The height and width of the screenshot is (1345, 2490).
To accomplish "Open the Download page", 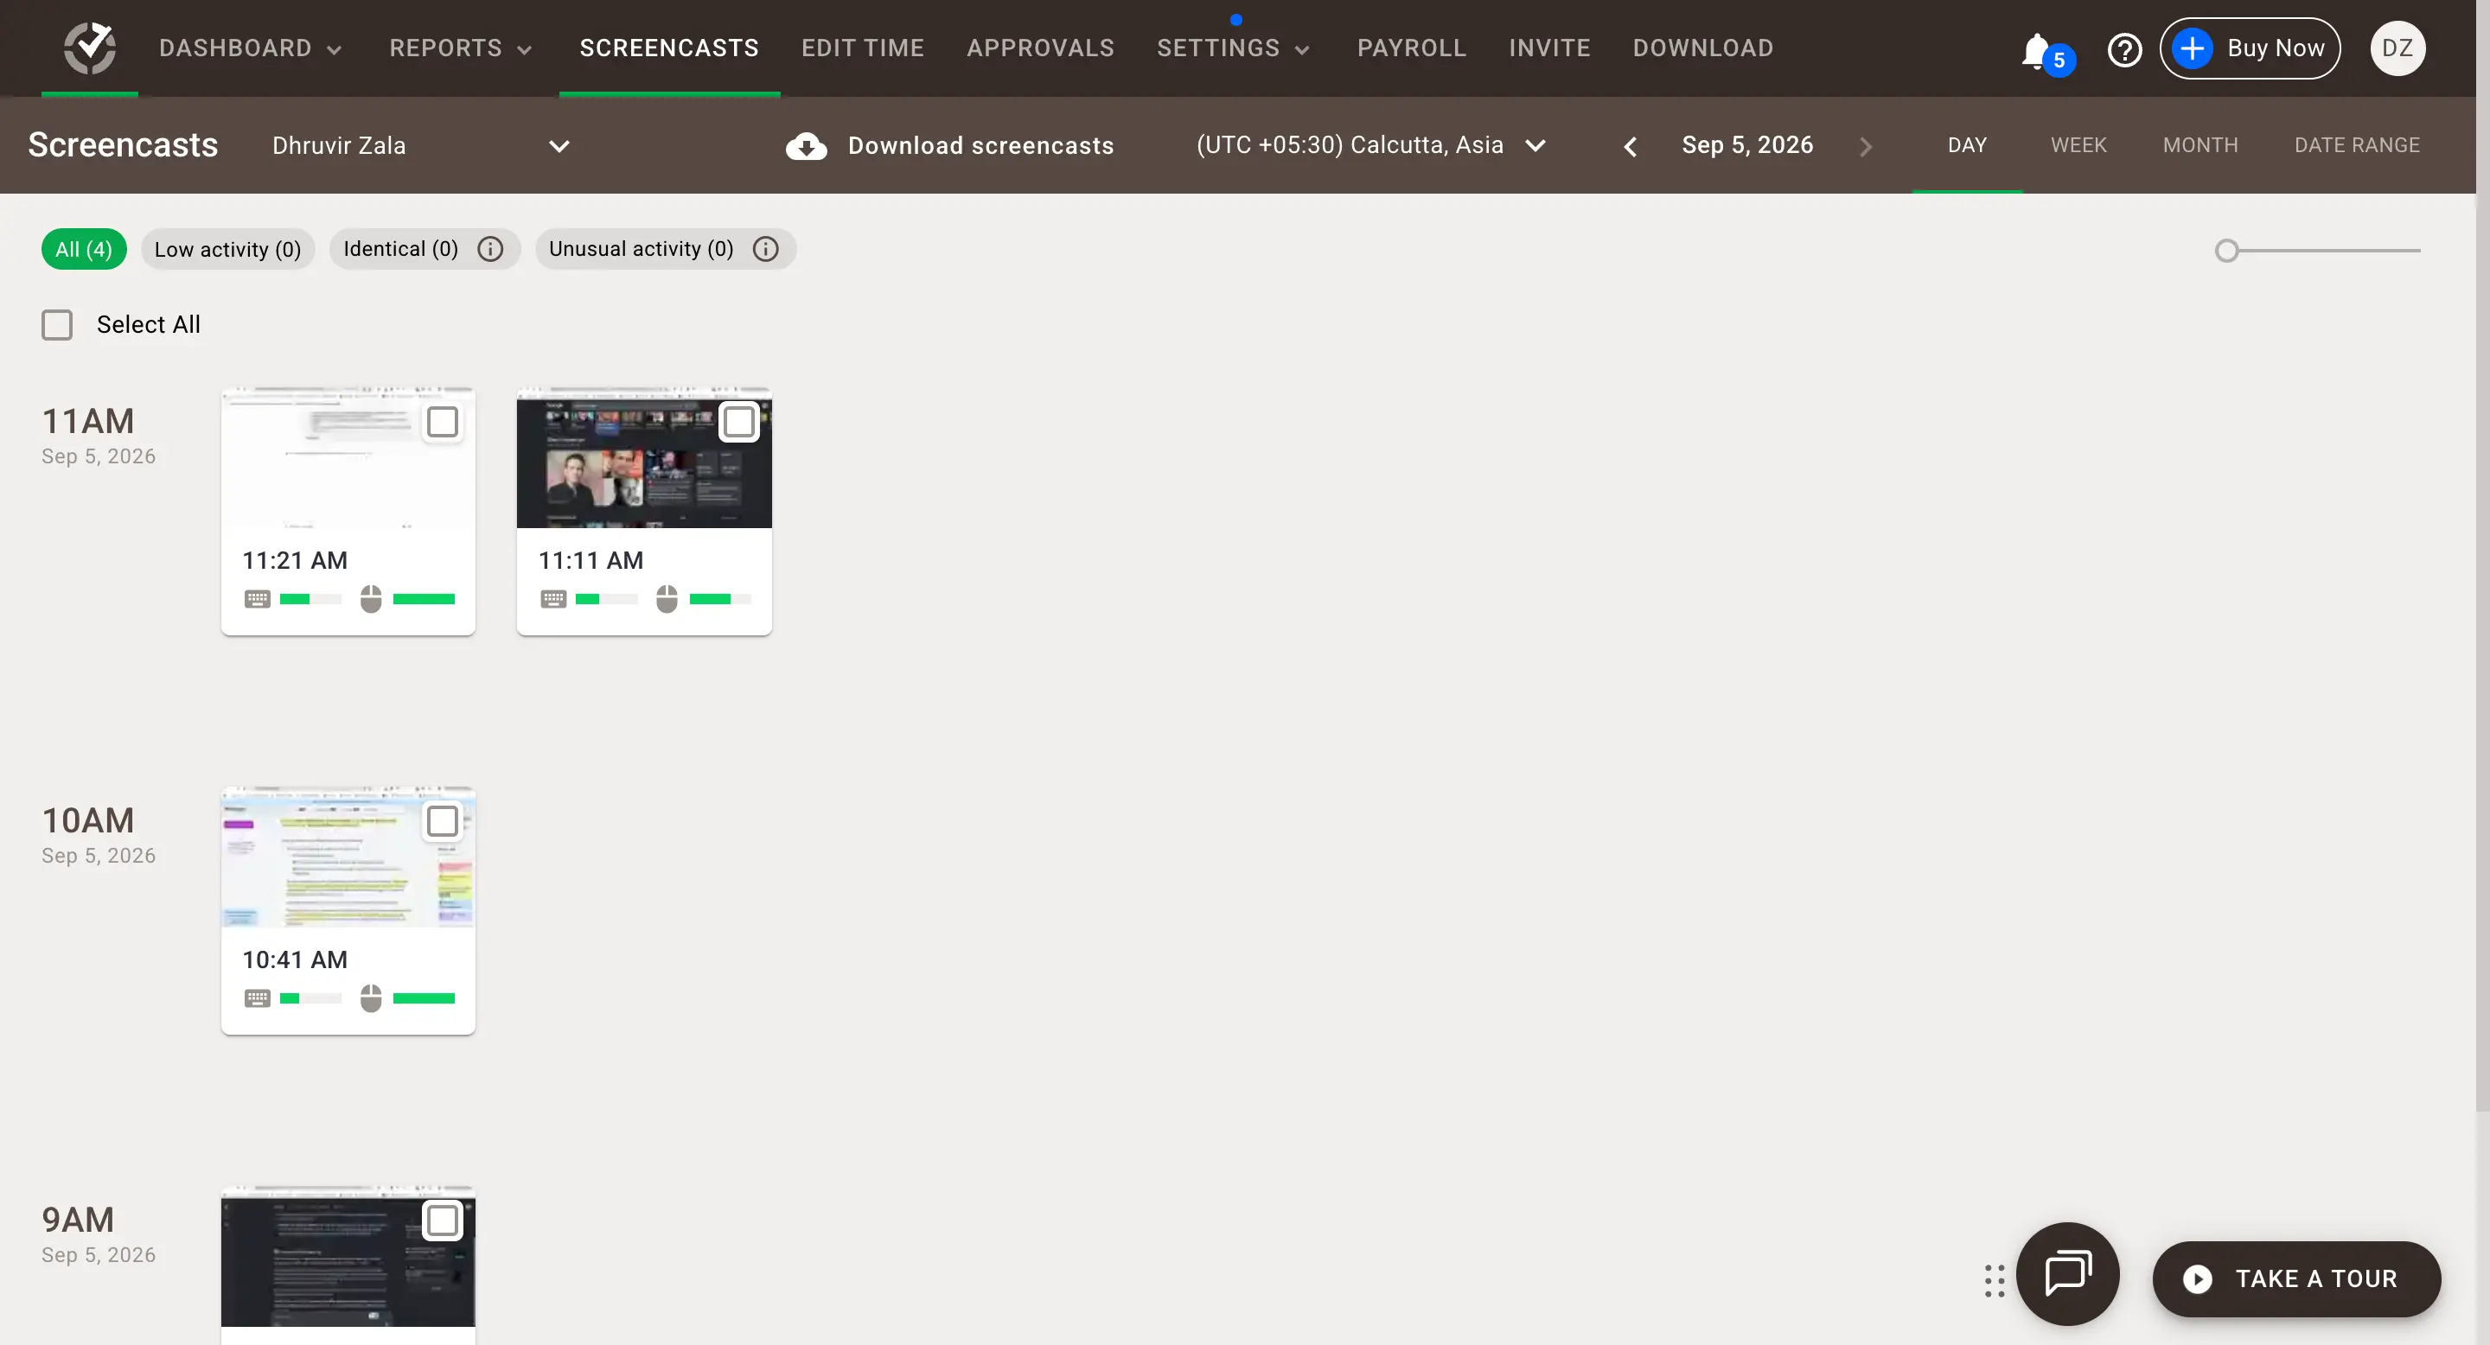I will click(x=1703, y=48).
